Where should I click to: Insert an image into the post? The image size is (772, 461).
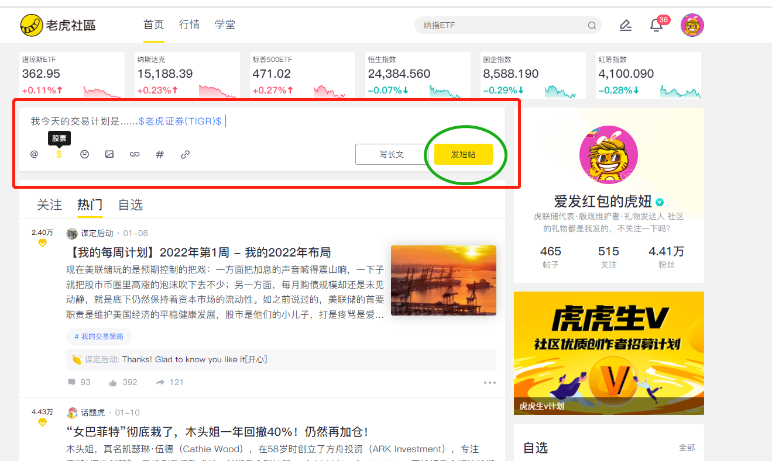pyautogui.click(x=109, y=154)
